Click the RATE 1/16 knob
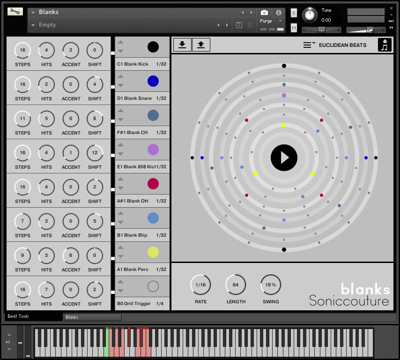 click(x=200, y=285)
